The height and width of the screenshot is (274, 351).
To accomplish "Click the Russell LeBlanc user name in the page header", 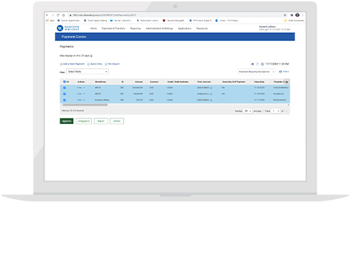I will click(x=267, y=27).
